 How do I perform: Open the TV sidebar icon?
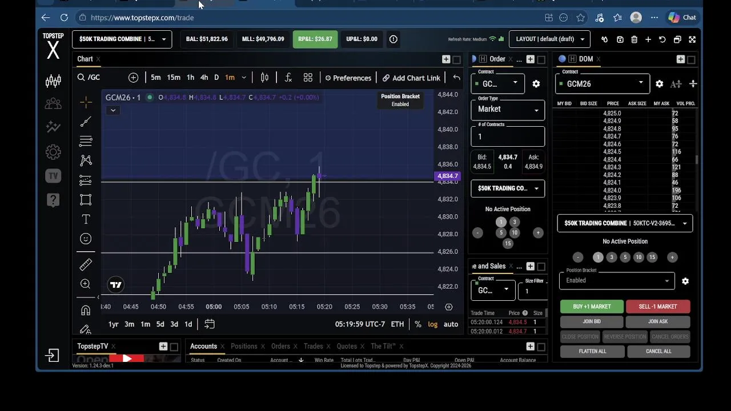click(53, 176)
